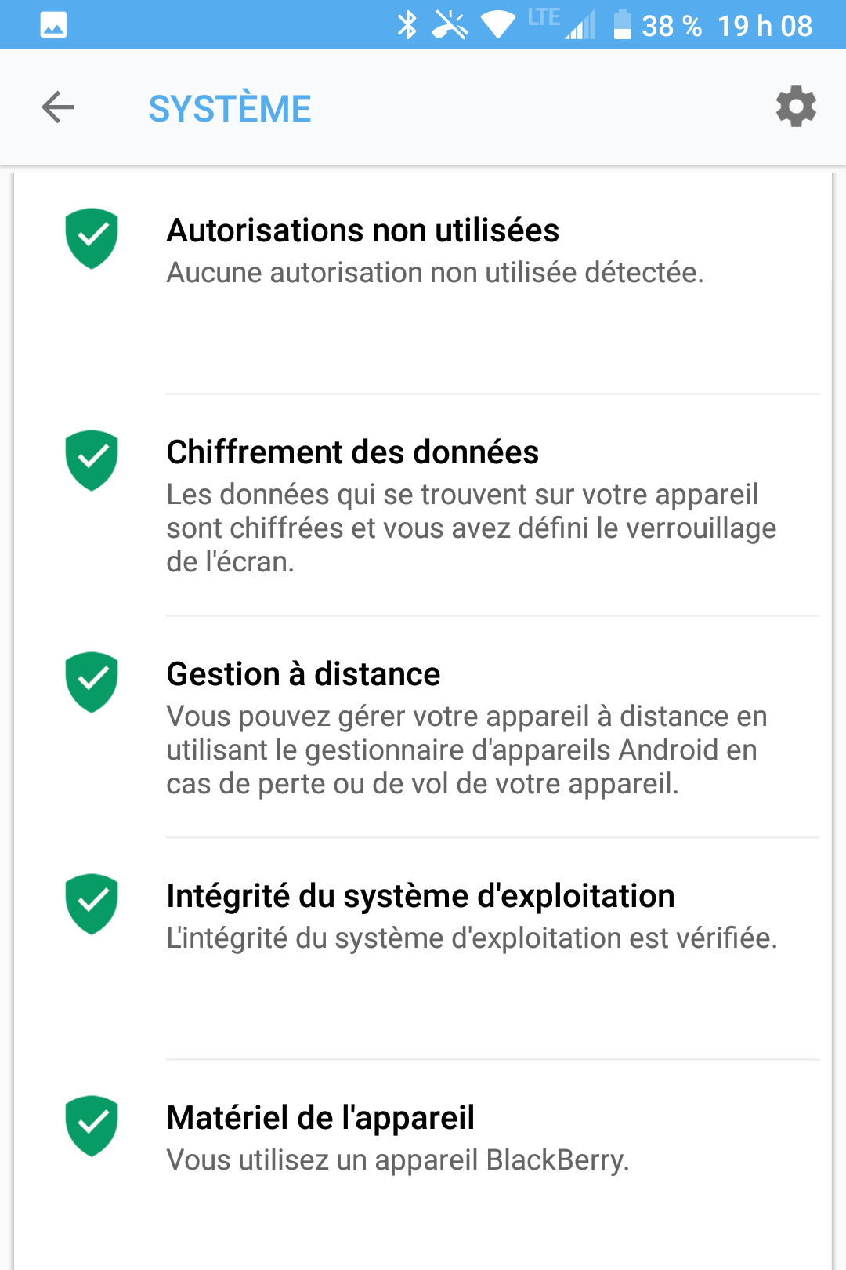846x1270 pixels.
Task: Tap the 19 h 08 clock
Action: point(765,26)
